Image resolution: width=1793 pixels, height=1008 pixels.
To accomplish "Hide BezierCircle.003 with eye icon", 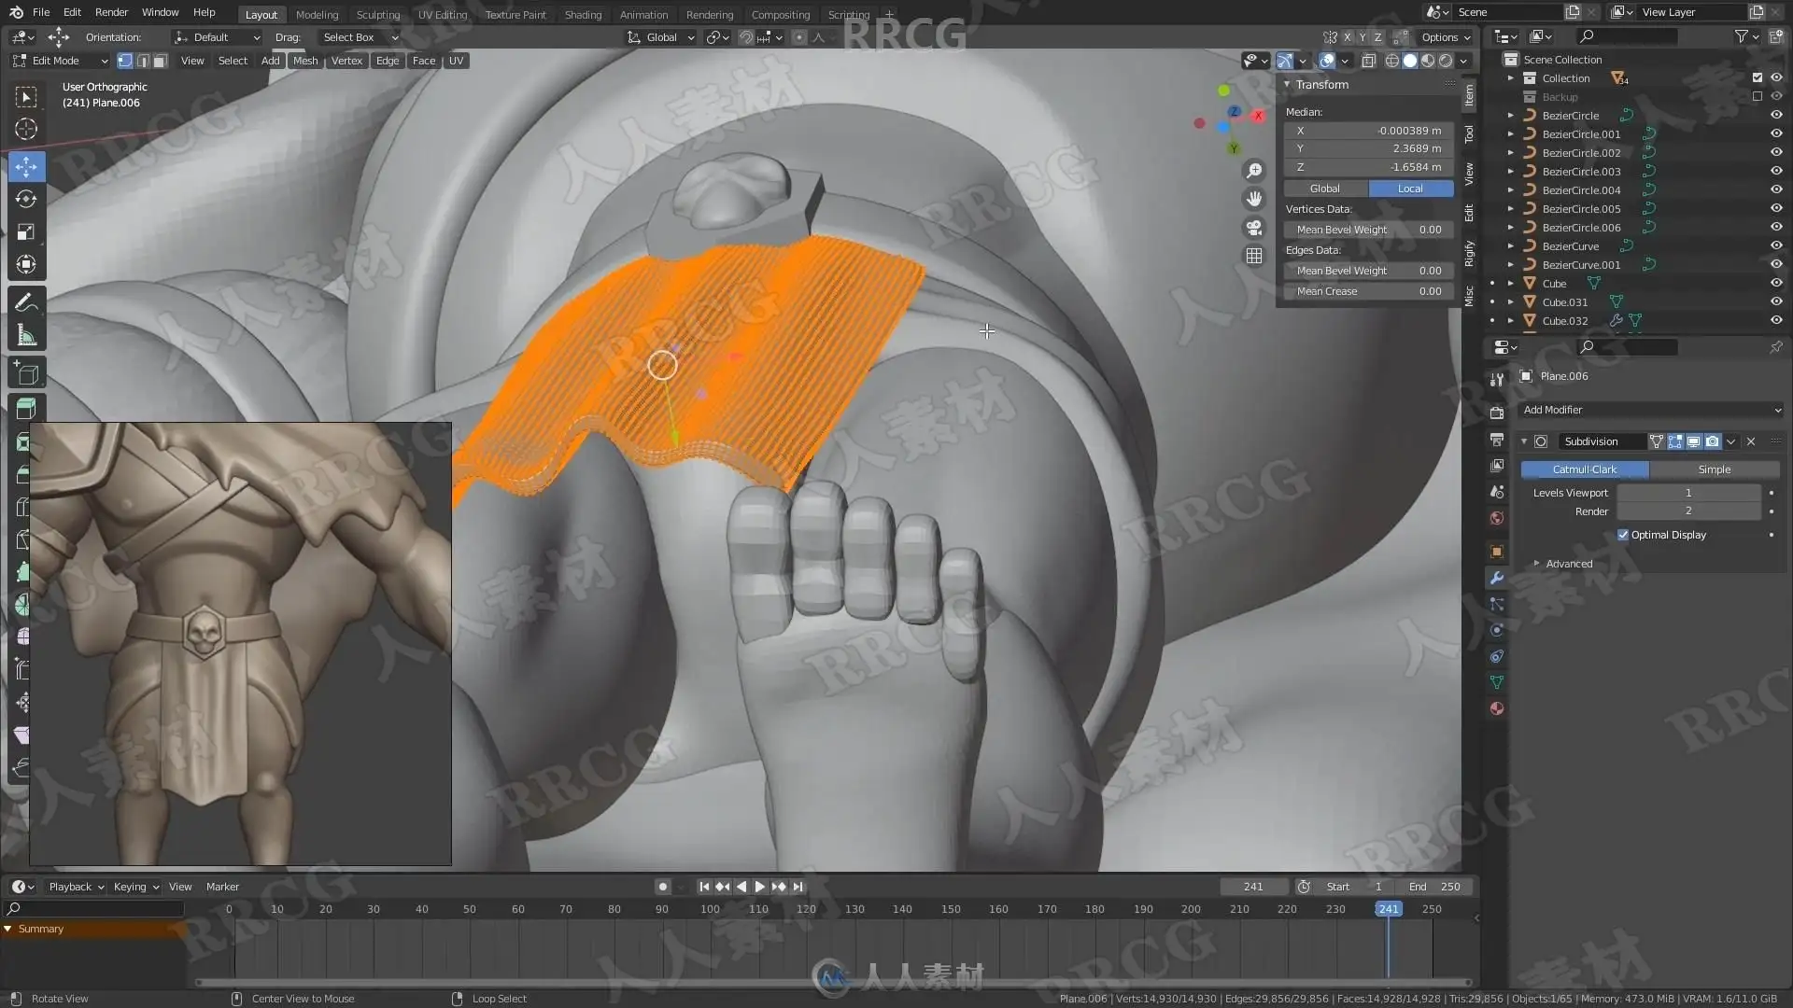I will [1776, 172].
